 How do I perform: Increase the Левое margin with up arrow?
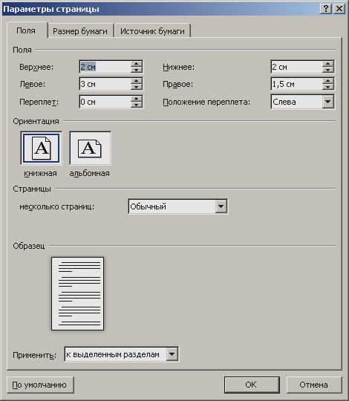pos(137,81)
